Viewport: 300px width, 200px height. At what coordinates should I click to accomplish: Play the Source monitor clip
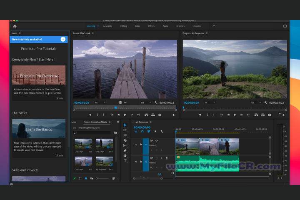tap(125, 115)
